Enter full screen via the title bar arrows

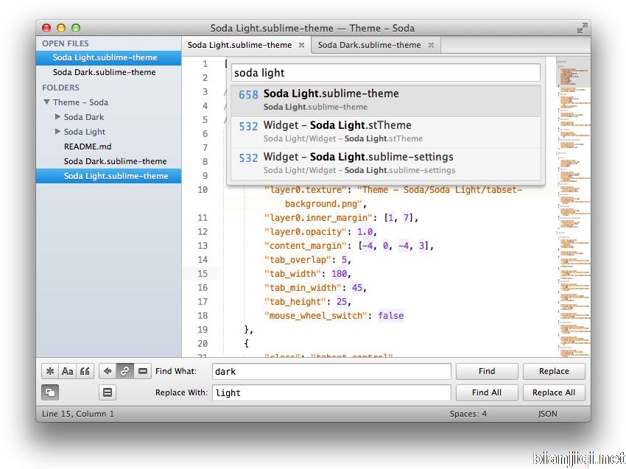coord(582,28)
